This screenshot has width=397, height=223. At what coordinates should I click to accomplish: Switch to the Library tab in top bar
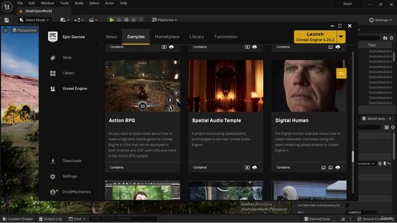coord(197,37)
